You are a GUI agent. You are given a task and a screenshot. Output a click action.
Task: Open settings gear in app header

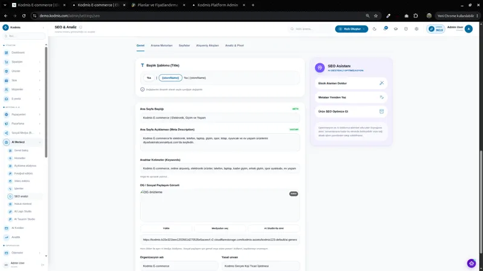[417, 29]
